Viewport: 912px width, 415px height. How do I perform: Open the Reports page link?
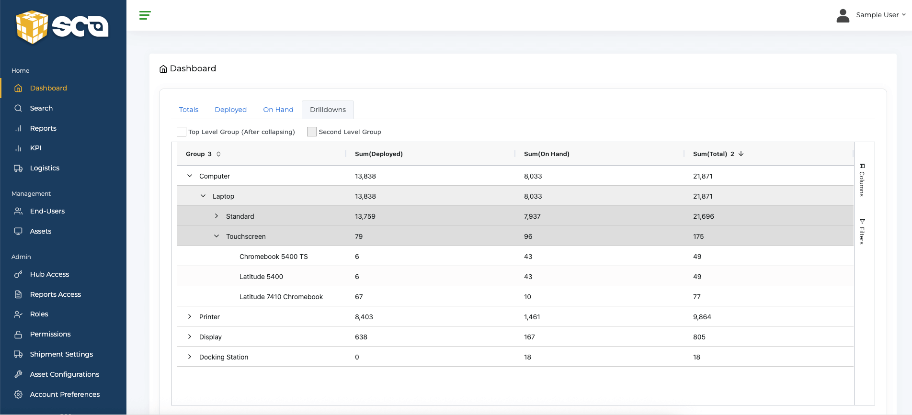click(x=43, y=128)
